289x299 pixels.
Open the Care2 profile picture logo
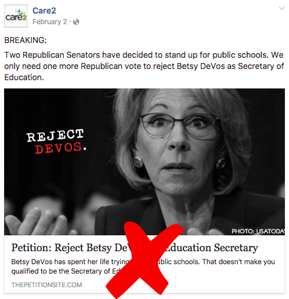pos(16,16)
